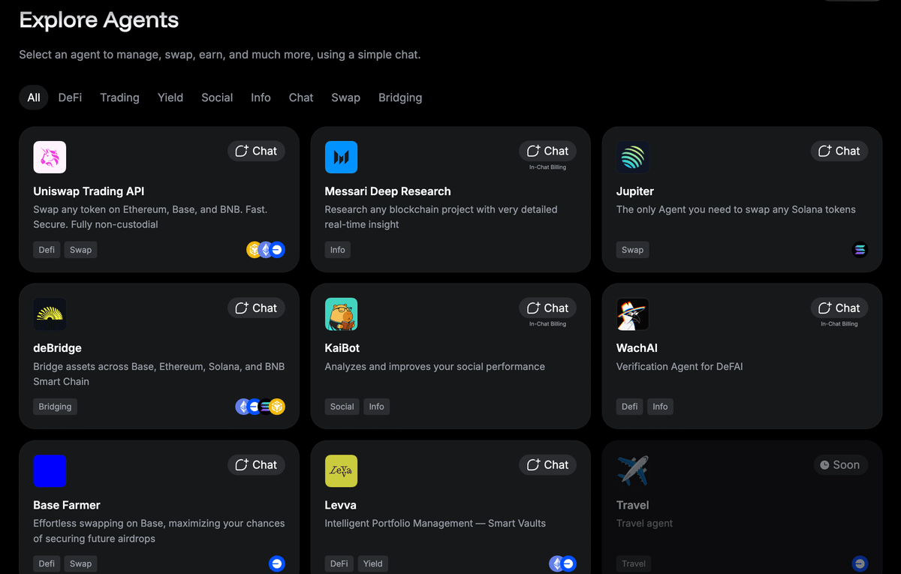This screenshot has height=574, width=901.
Task: Show Social agents
Action: pyautogui.click(x=217, y=98)
